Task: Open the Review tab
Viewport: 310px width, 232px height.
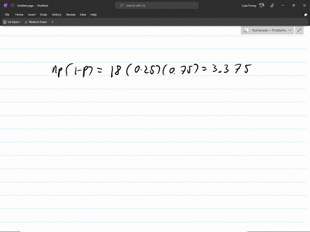Action: click(x=70, y=15)
